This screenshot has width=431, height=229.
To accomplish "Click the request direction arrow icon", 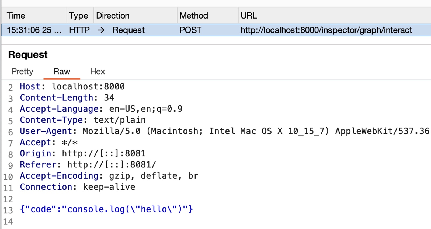I will coord(101,30).
